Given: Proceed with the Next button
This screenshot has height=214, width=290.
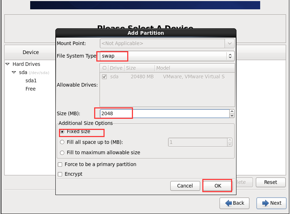Looking at the screenshot, I should point(271,203).
